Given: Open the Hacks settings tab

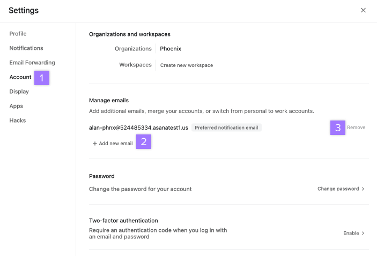Looking at the screenshot, I should pyautogui.click(x=18, y=121).
